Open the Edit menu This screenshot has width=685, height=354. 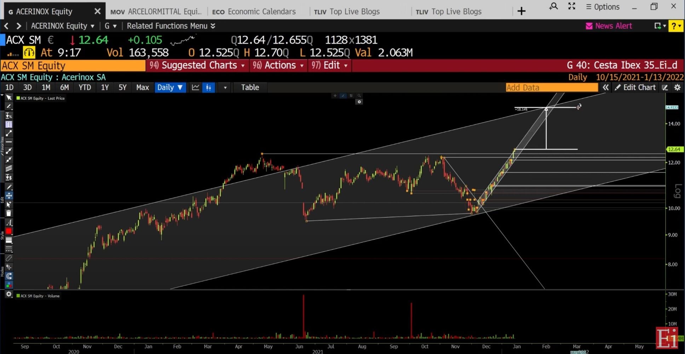[330, 65]
